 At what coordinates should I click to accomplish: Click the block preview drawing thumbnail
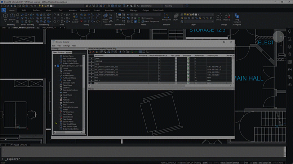[x=161, y=113]
